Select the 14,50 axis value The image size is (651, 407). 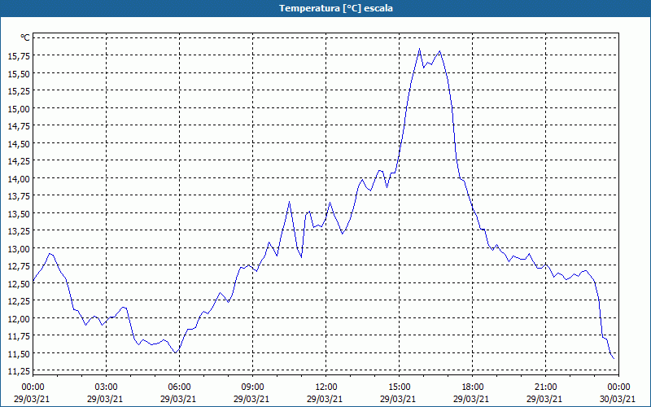click(x=19, y=143)
